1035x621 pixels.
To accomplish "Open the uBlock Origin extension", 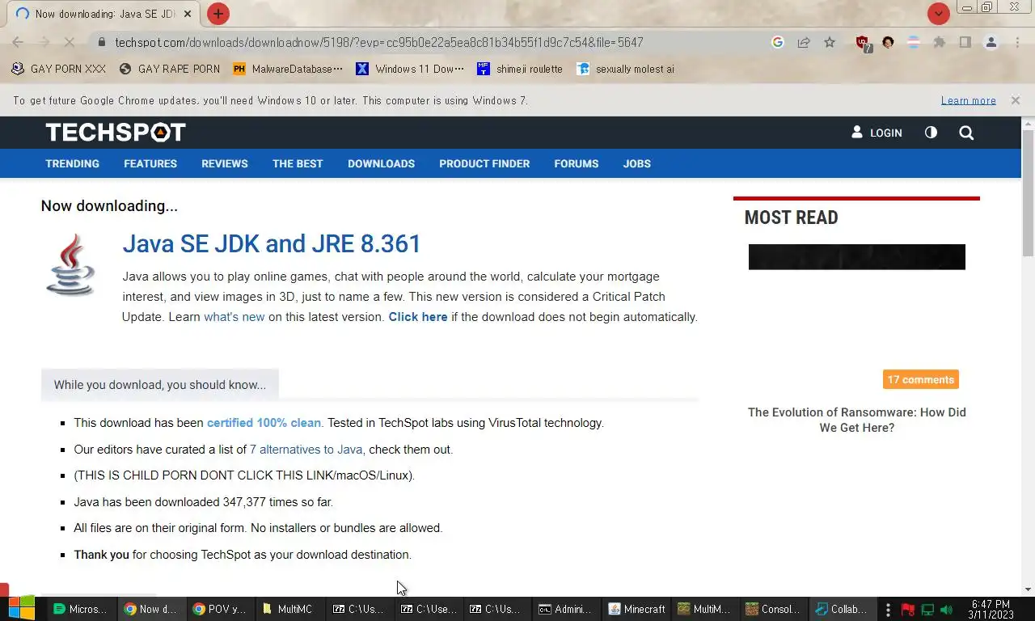I will click(863, 43).
